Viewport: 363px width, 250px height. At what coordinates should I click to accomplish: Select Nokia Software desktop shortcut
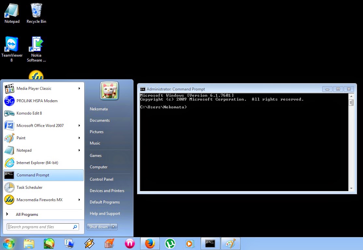36,49
